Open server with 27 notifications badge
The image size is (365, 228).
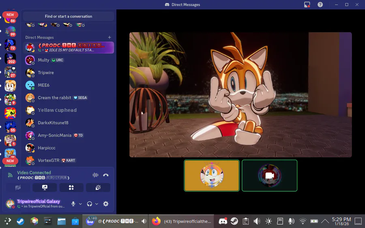tap(10, 72)
